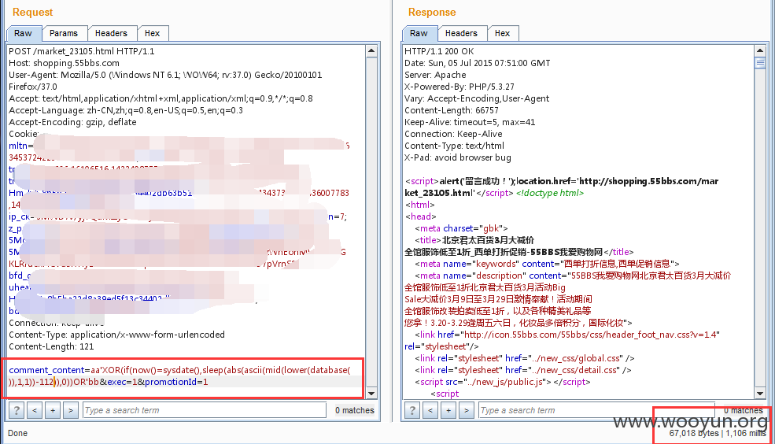Click the meta keywords line in response

coord(547,264)
